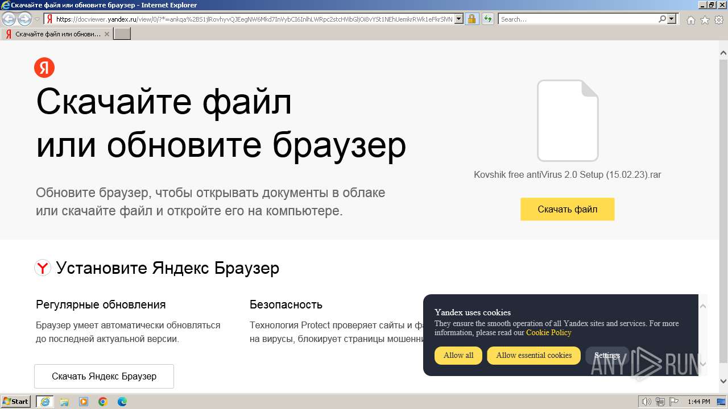
Task: Close the 'Скачайте файл или обнови...' tab
Action: 107,34
